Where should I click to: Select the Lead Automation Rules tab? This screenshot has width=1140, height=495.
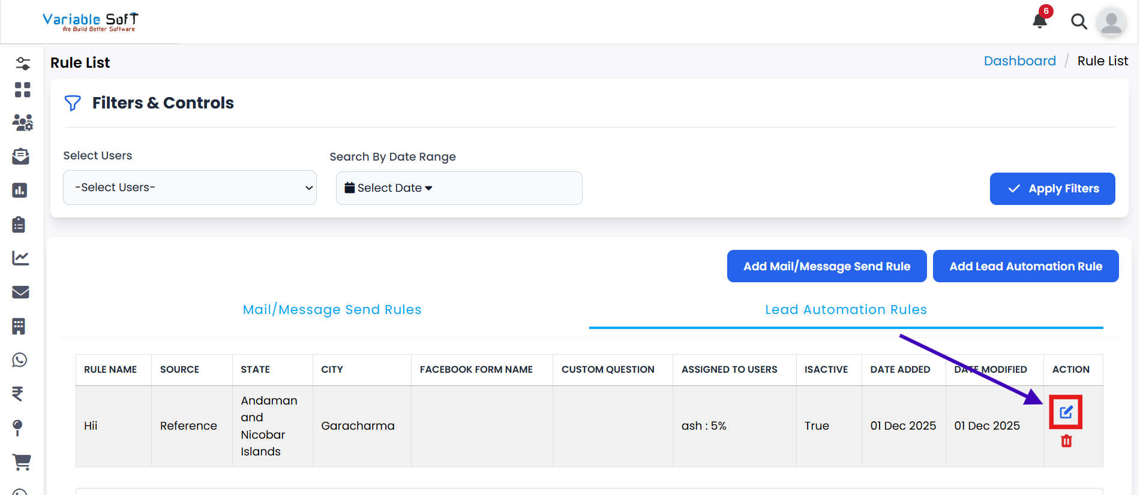pyautogui.click(x=845, y=310)
